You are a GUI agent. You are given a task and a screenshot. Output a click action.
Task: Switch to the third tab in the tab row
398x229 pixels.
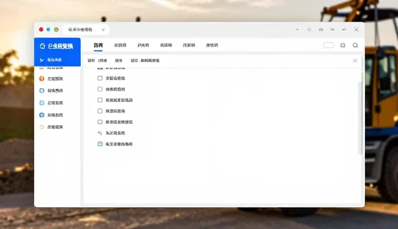pos(143,45)
